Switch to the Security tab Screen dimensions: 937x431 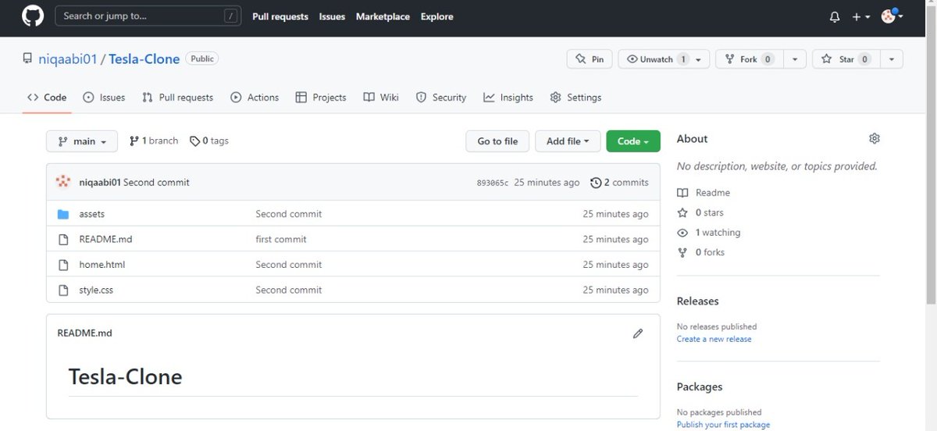(441, 98)
